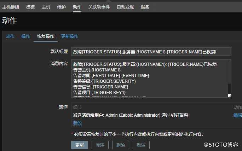
Task: Click the 告警等级:{TRIGGER.SEVERITY} line
Action: point(104,81)
